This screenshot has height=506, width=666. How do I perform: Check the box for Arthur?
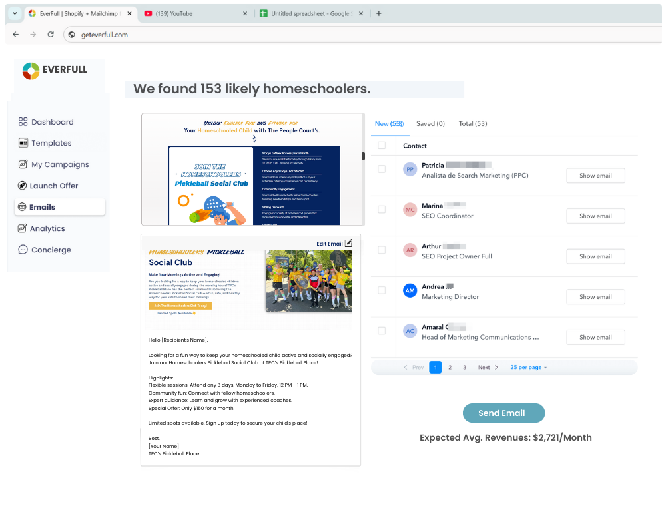(382, 250)
